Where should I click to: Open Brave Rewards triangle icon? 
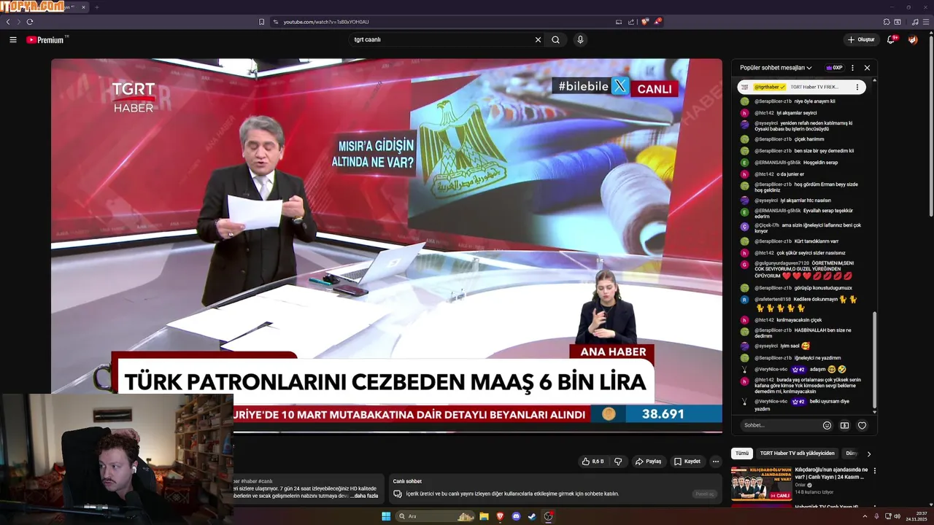pyautogui.click(x=657, y=22)
